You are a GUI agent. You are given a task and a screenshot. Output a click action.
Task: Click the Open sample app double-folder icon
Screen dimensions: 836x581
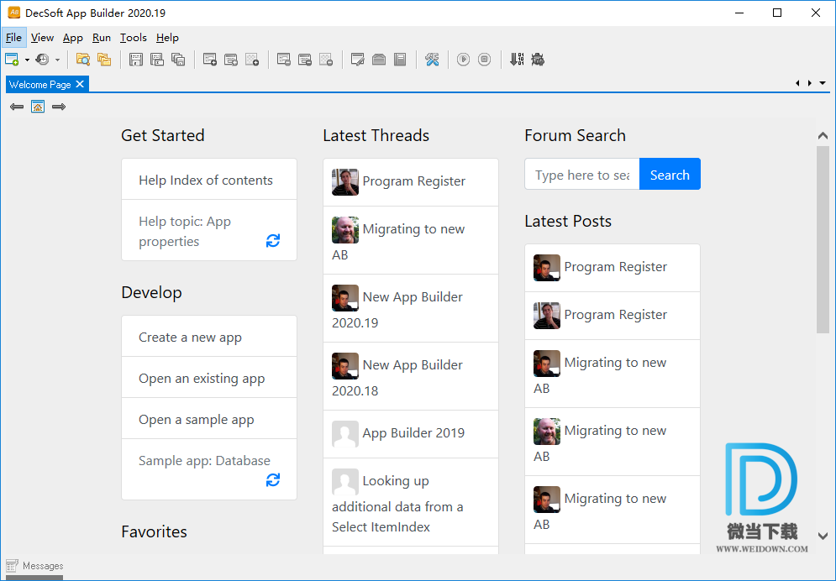(x=104, y=59)
